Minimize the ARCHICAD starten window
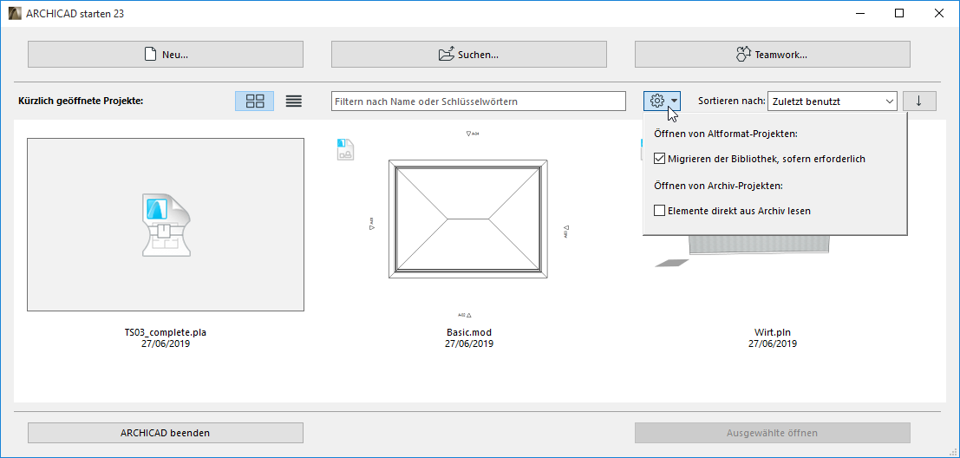Image resolution: width=960 pixels, height=458 pixels. pos(861,13)
